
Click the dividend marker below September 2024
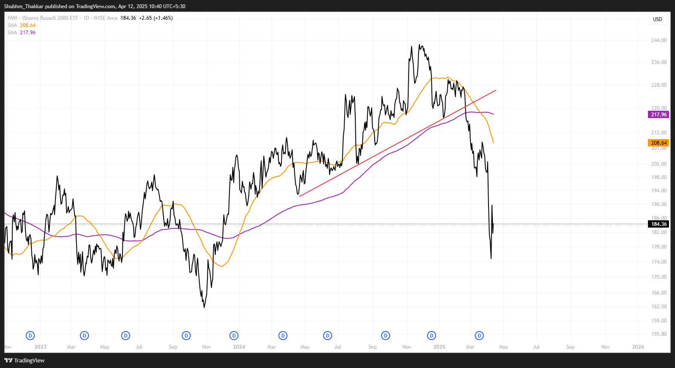tap(386, 335)
